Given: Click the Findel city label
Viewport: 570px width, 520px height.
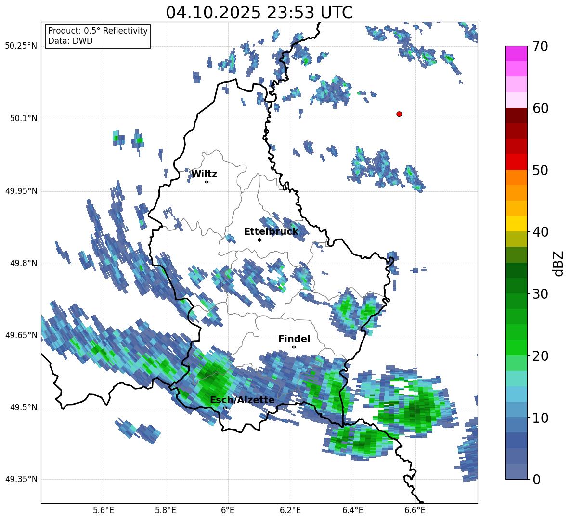Looking at the screenshot, I should coord(294,339).
